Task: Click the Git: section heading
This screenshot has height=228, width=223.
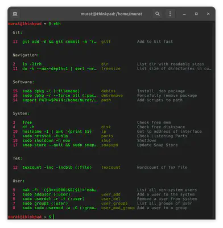Action: point(18,32)
